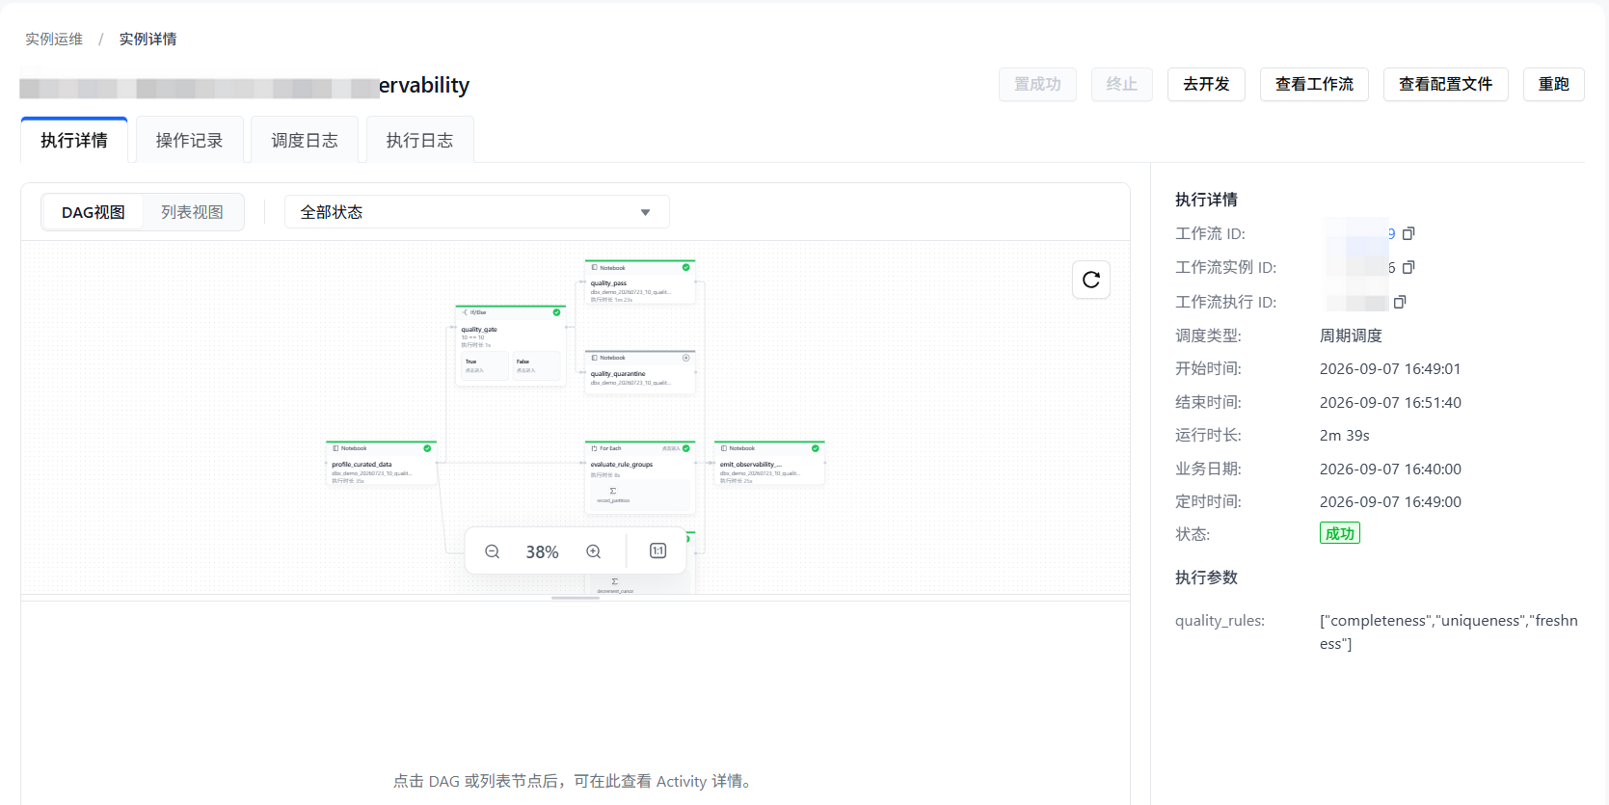Click the 成功 status tag
This screenshot has height=805, width=1609.
click(x=1340, y=533)
